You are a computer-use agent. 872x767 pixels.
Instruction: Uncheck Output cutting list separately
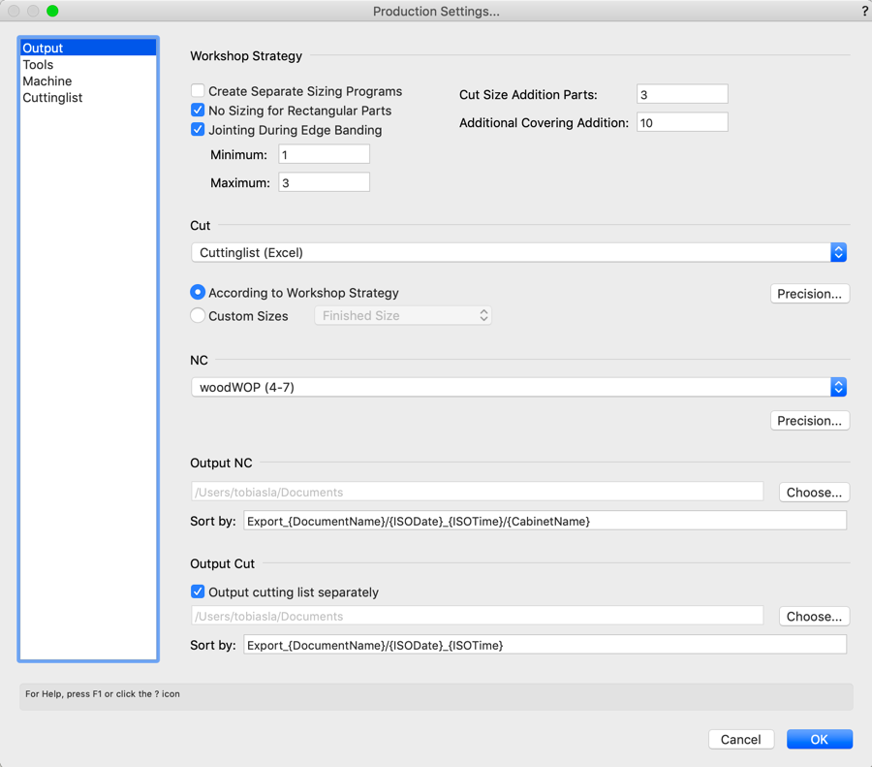[198, 591]
